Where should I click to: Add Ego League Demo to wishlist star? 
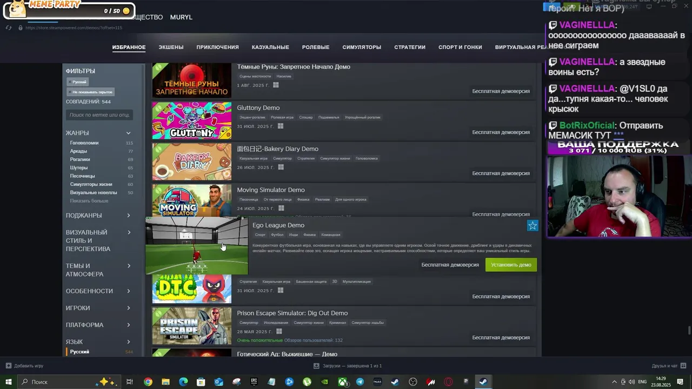click(x=533, y=226)
